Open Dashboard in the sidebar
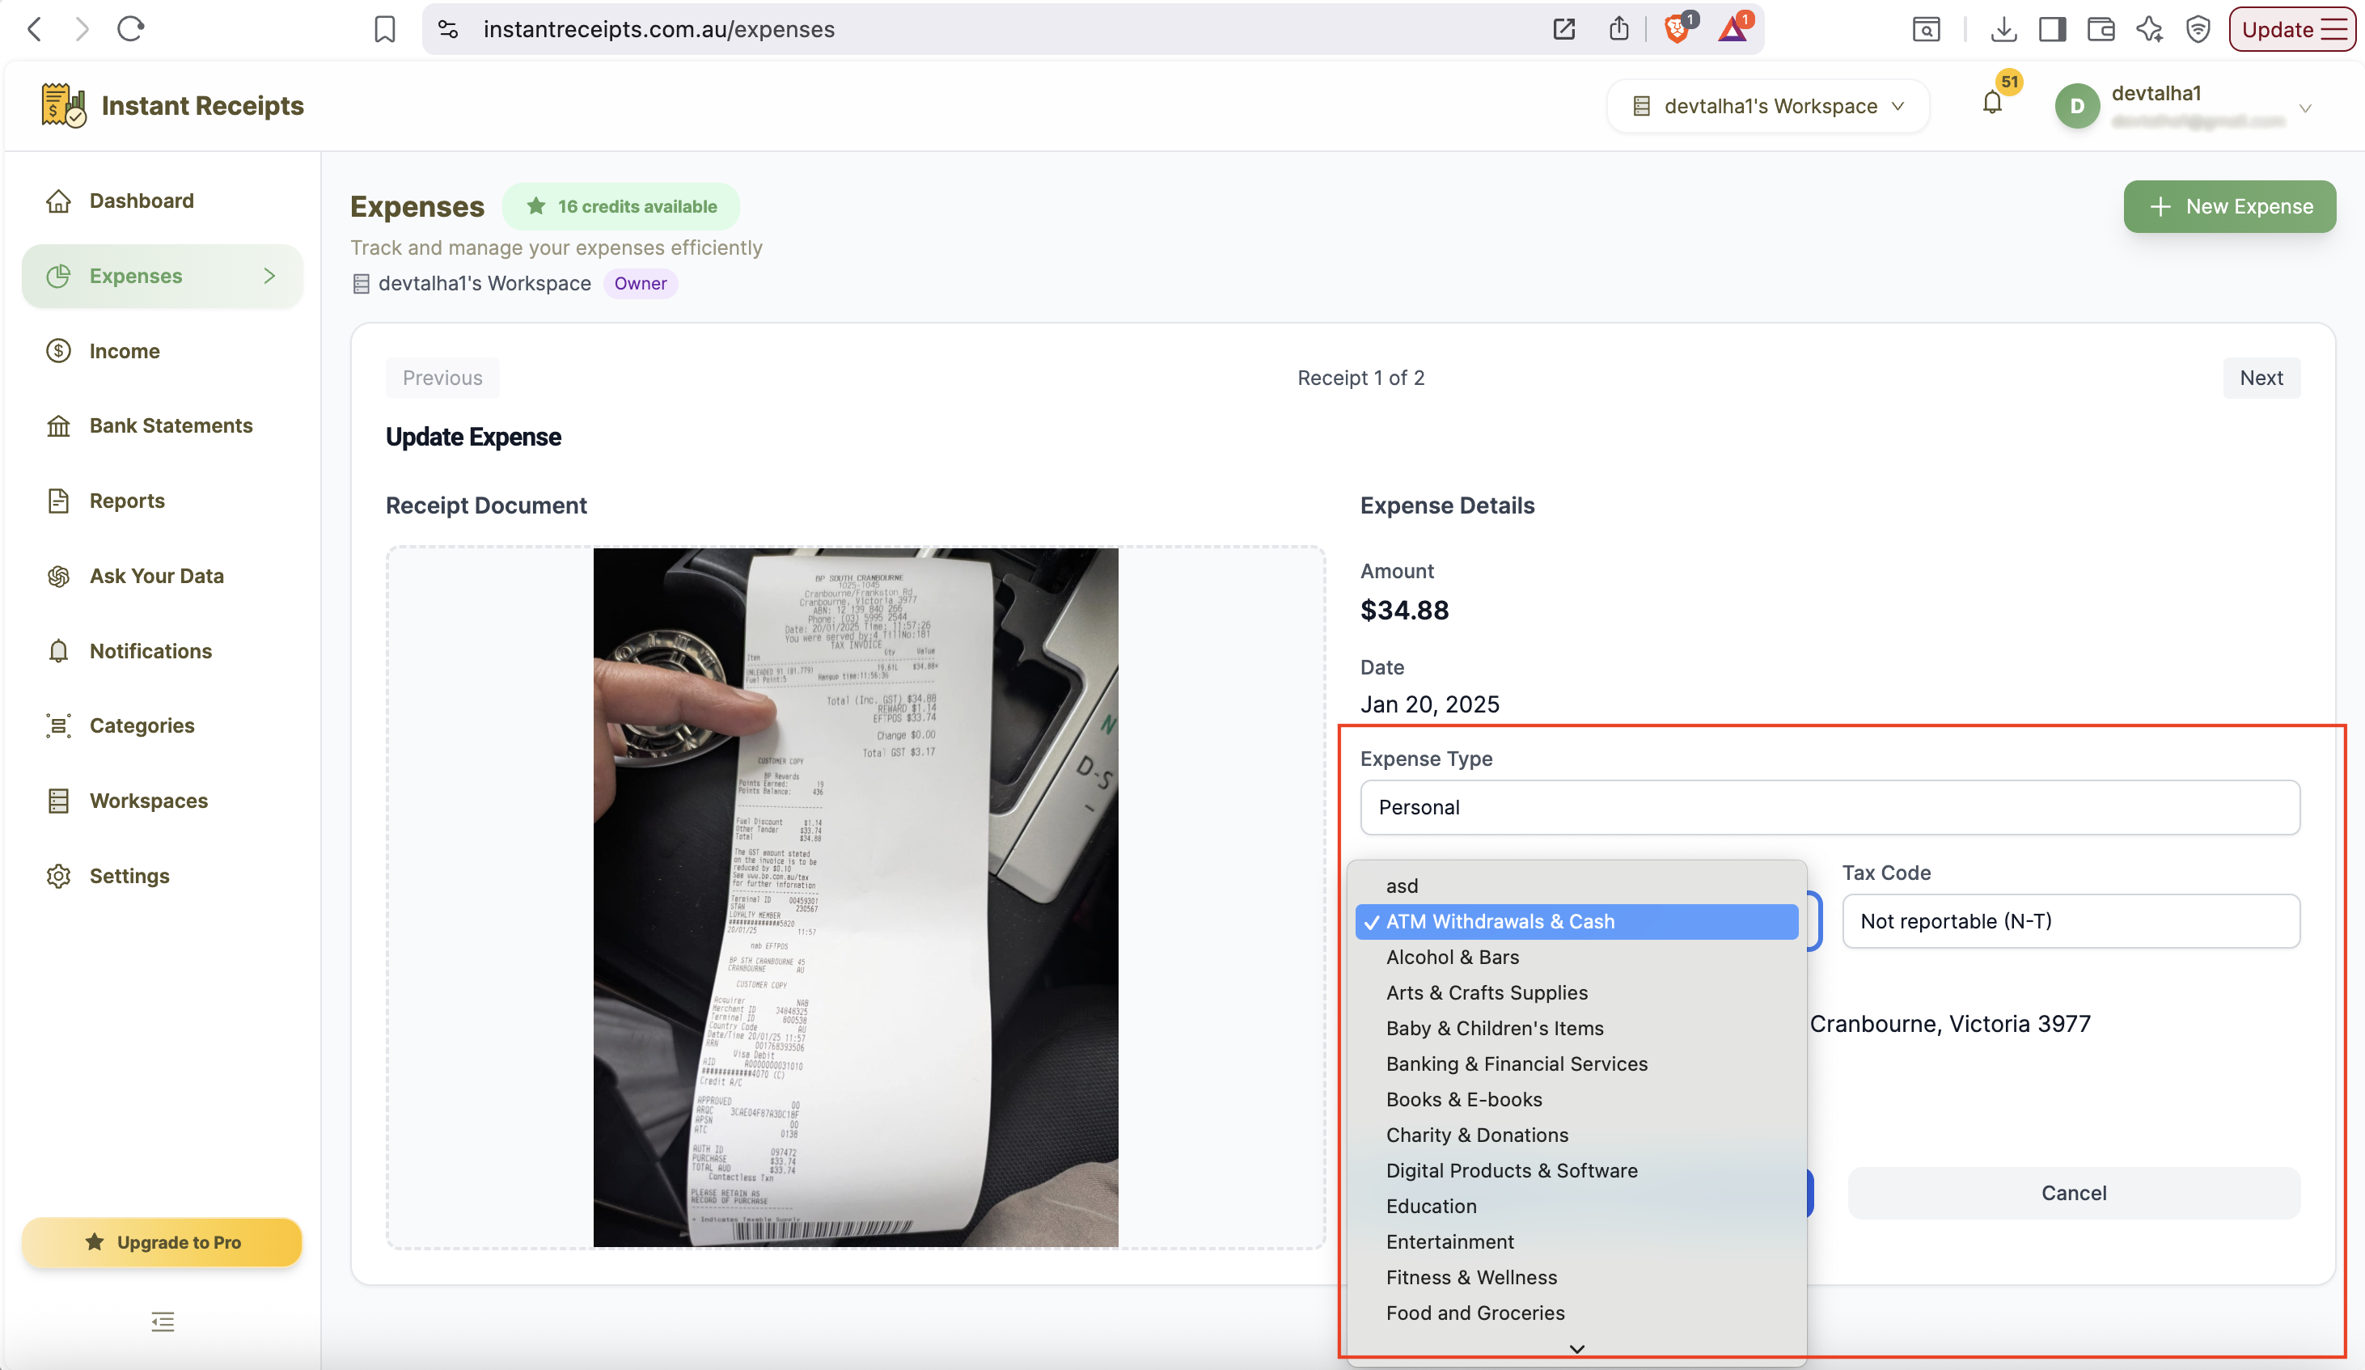Screen dimensions: 2365x1370 [x=163, y=201]
